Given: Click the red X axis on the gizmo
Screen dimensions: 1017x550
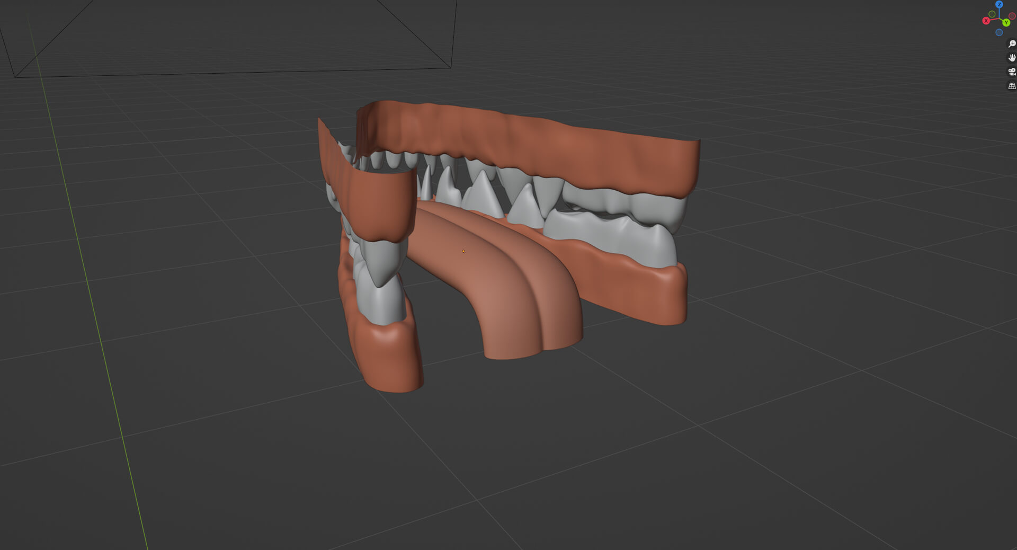Looking at the screenshot, I should (986, 21).
